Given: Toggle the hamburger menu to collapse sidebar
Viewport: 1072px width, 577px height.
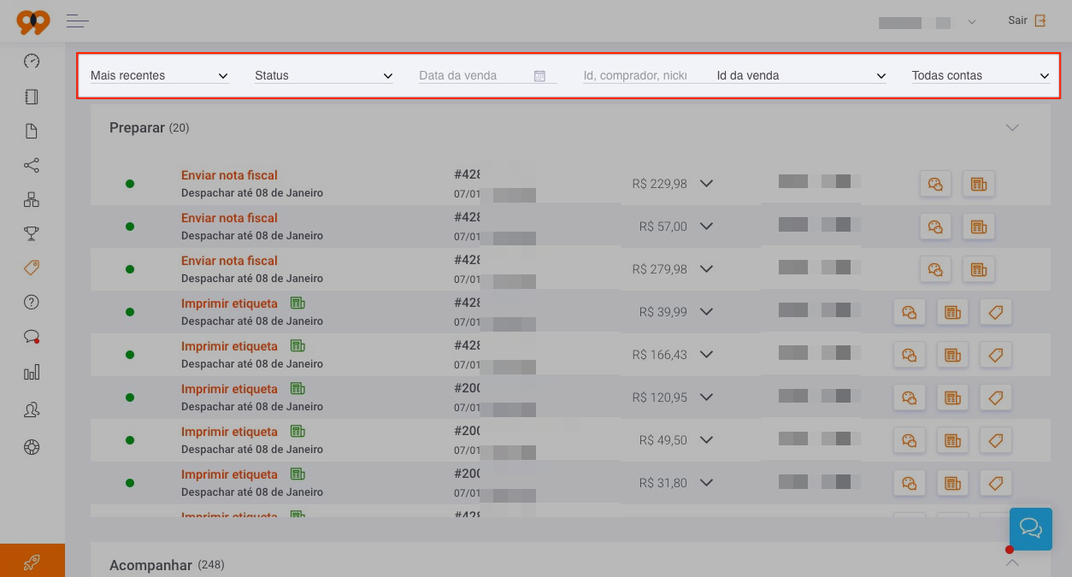Looking at the screenshot, I should (x=78, y=21).
